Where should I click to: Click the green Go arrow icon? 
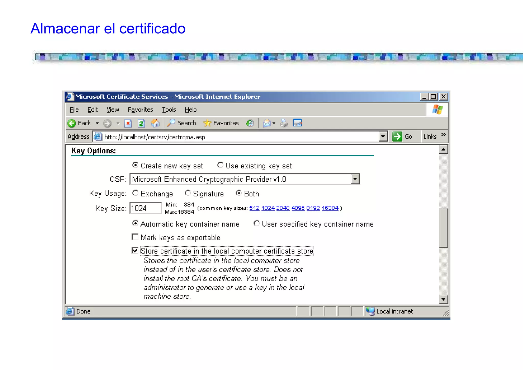click(x=397, y=137)
